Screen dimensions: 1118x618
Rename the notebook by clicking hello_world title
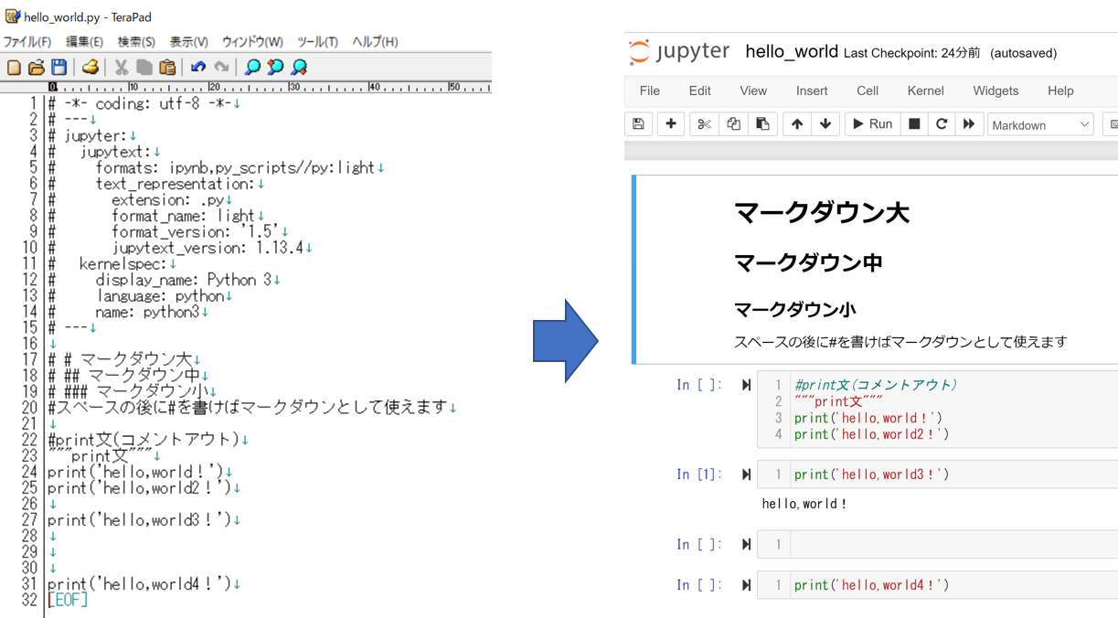(x=792, y=52)
